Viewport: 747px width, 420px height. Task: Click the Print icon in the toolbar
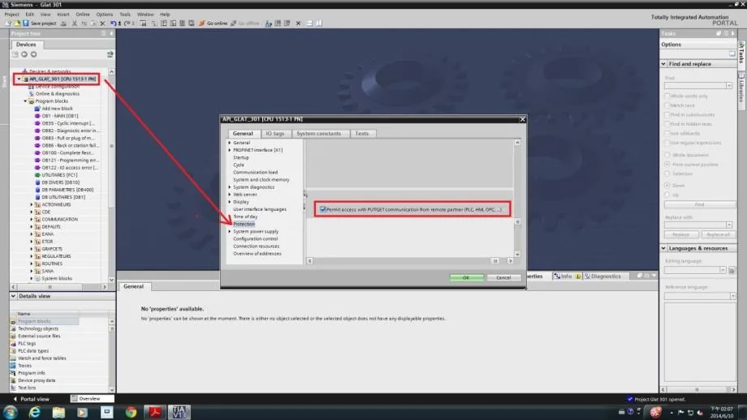pyautogui.click(x=63, y=23)
